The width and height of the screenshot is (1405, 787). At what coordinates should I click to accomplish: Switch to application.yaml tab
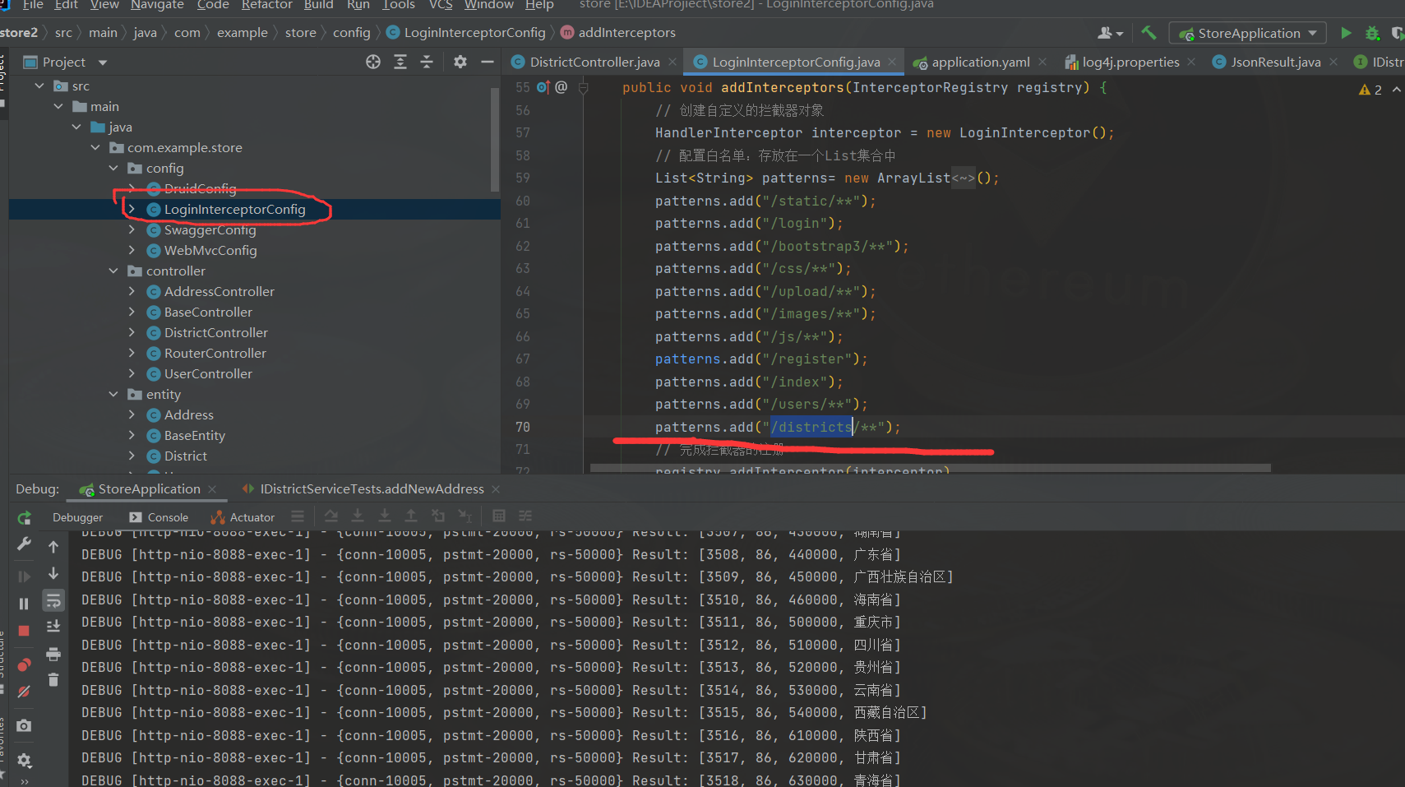point(980,62)
